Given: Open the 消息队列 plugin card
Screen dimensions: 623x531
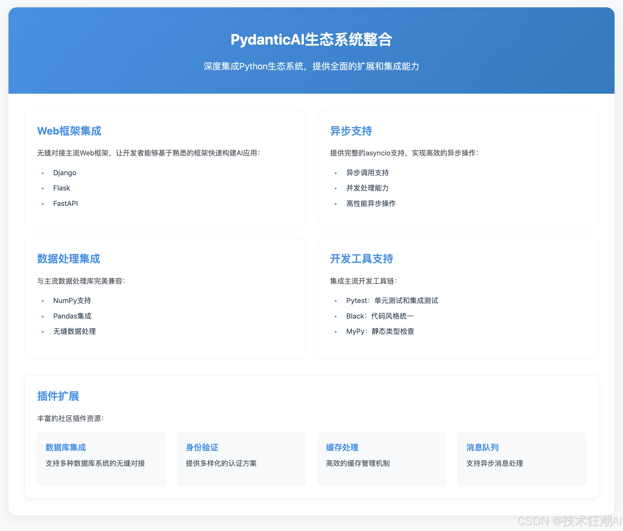Looking at the screenshot, I should [521, 458].
